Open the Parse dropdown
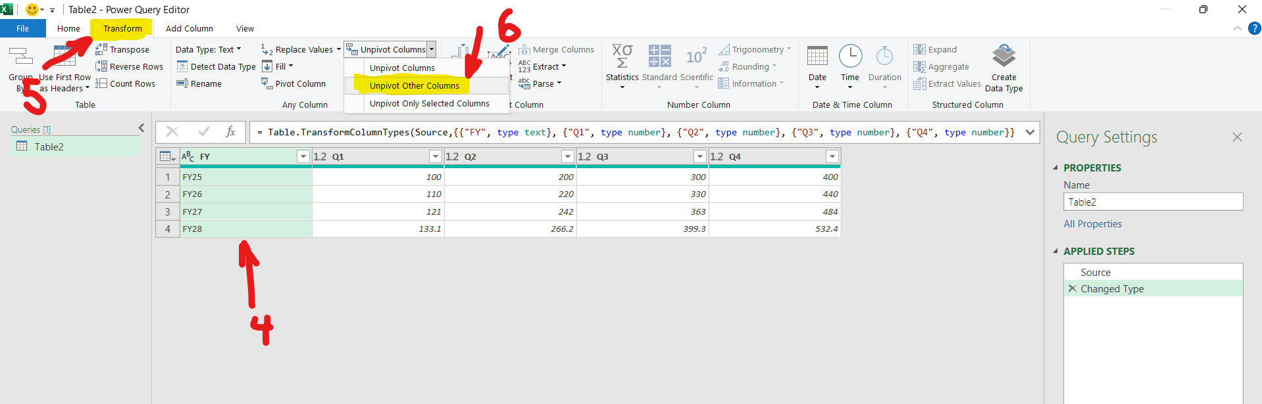The image size is (1262, 404). click(540, 83)
